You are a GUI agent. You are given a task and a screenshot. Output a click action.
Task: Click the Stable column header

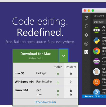[x=58, y=67]
